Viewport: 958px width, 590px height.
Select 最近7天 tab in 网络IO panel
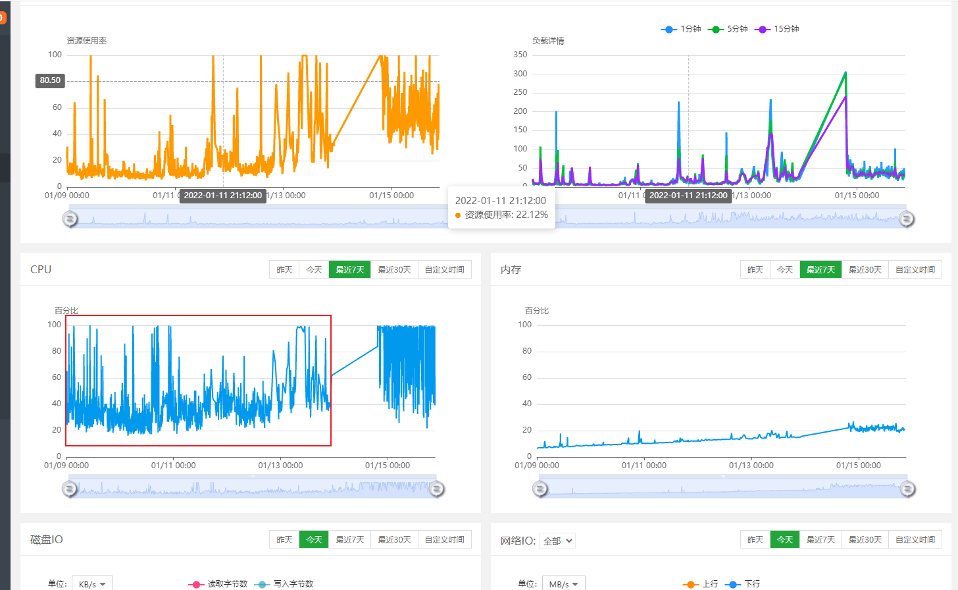click(821, 539)
